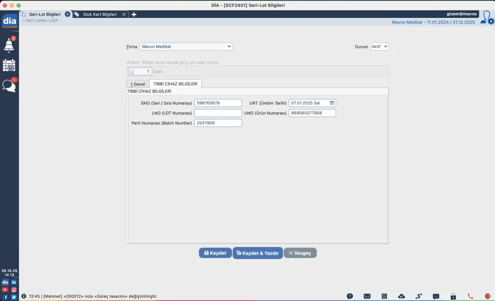The width and height of the screenshot is (495, 301).
Task: Click the LNO (LOT Numarası) input field
Action: coord(218,113)
